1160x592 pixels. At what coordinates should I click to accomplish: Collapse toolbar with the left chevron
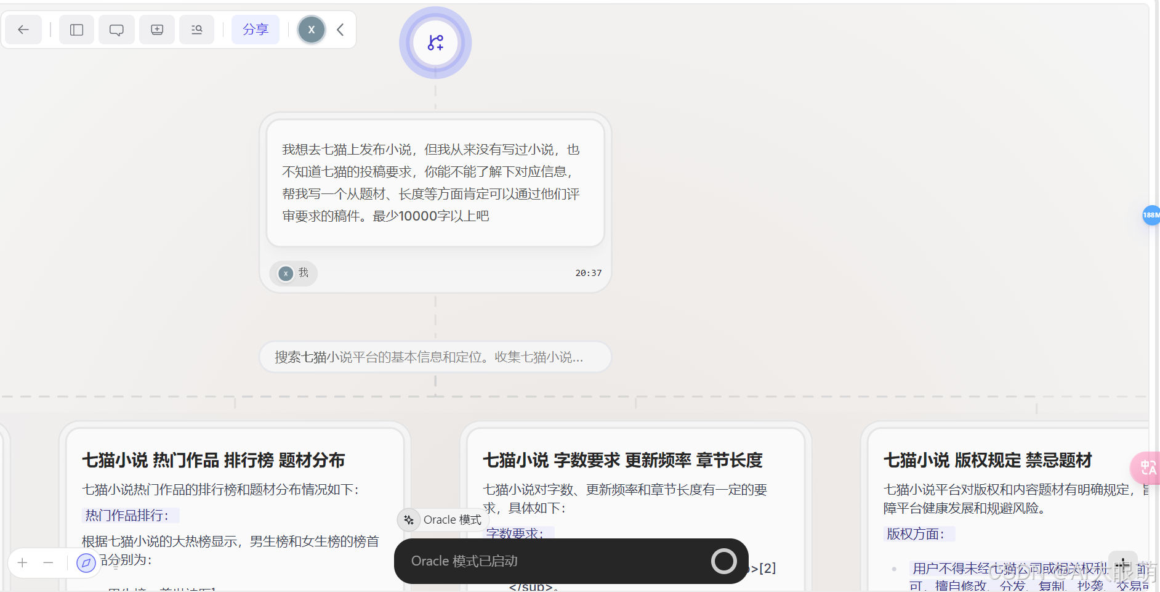tap(340, 30)
